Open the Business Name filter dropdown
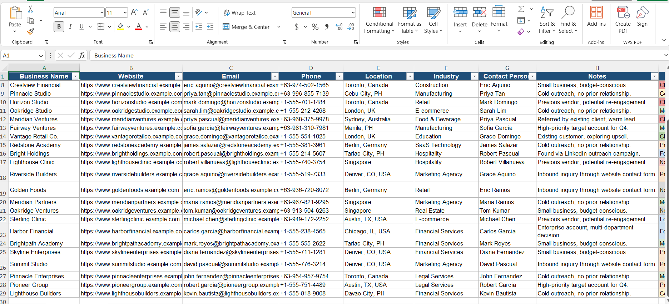The height and width of the screenshot is (304, 669). click(x=75, y=76)
